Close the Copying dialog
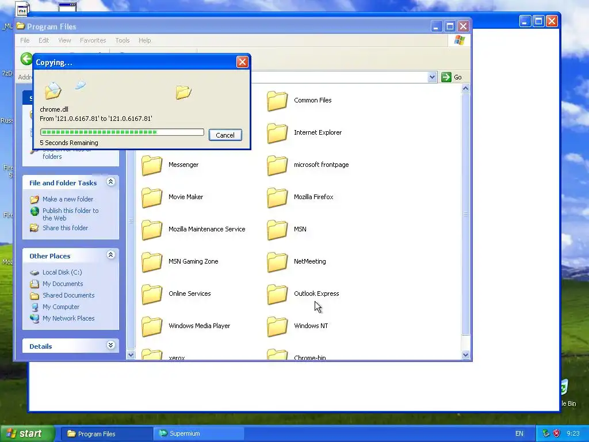589x442 pixels. tap(242, 62)
